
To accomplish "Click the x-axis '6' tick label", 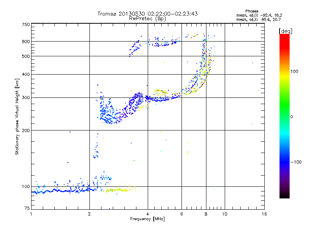I will click(x=182, y=214).
